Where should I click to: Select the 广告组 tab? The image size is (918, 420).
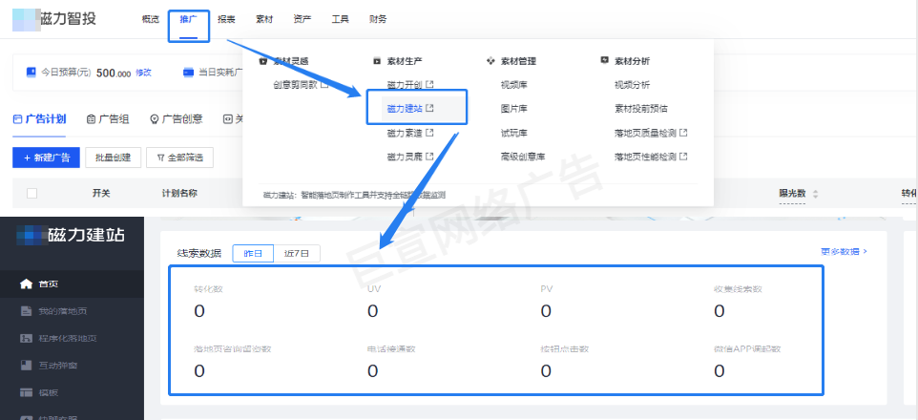[108, 119]
